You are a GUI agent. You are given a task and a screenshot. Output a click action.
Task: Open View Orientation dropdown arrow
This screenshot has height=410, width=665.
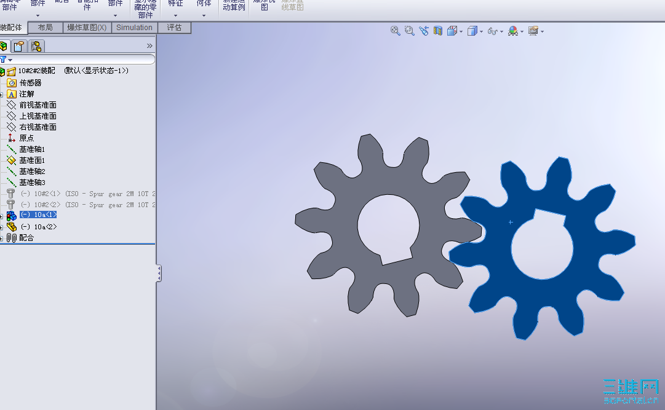point(461,32)
